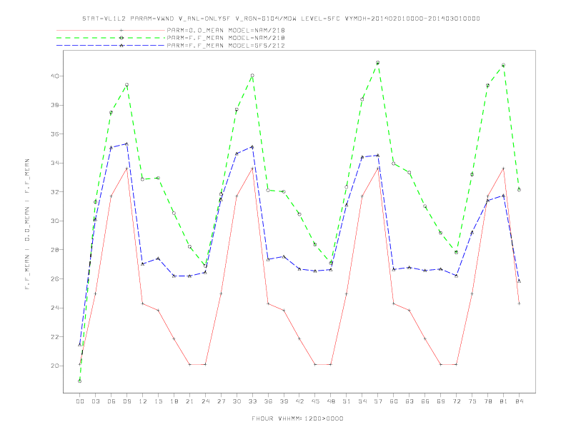Click x-axis tick label 09

126,401
